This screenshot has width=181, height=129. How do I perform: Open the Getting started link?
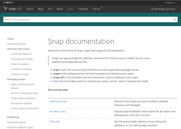pos(58,101)
